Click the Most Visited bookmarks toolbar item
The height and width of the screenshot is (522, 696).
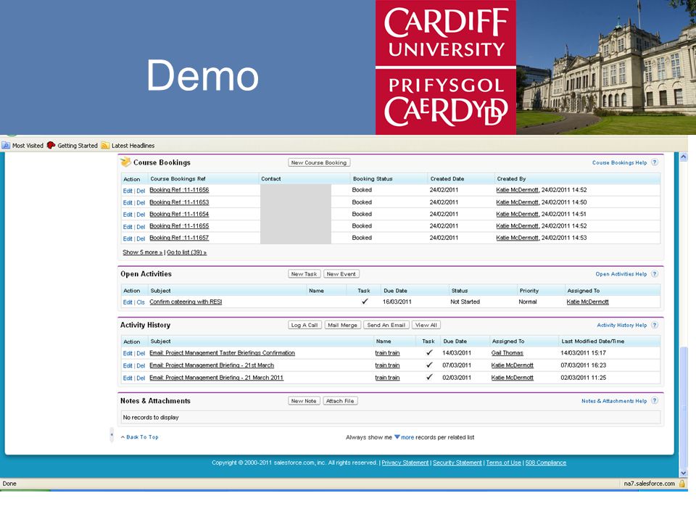coord(22,146)
